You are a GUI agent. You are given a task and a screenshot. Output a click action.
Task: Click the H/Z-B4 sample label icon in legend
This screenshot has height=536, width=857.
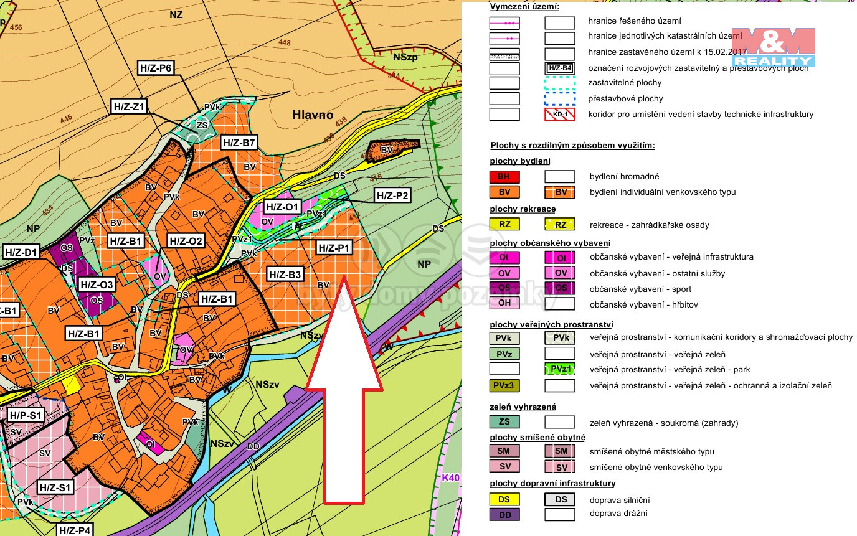[x=559, y=68]
